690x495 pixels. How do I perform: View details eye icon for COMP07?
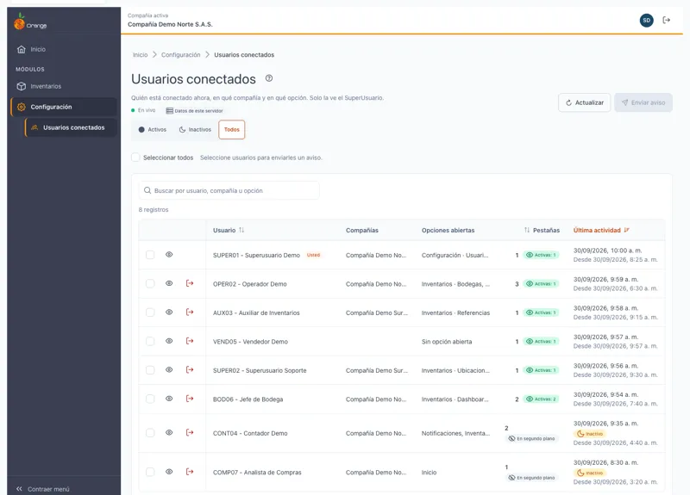click(x=169, y=472)
